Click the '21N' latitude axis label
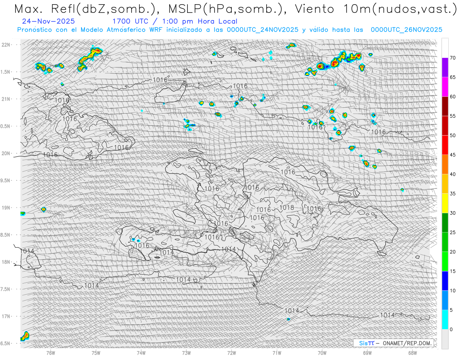 tap(7, 99)
